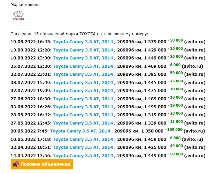The width and height of the screenshot is (224, 174).
Task: Click the Последние 15 объявлений heading
Action: (79, 34)
